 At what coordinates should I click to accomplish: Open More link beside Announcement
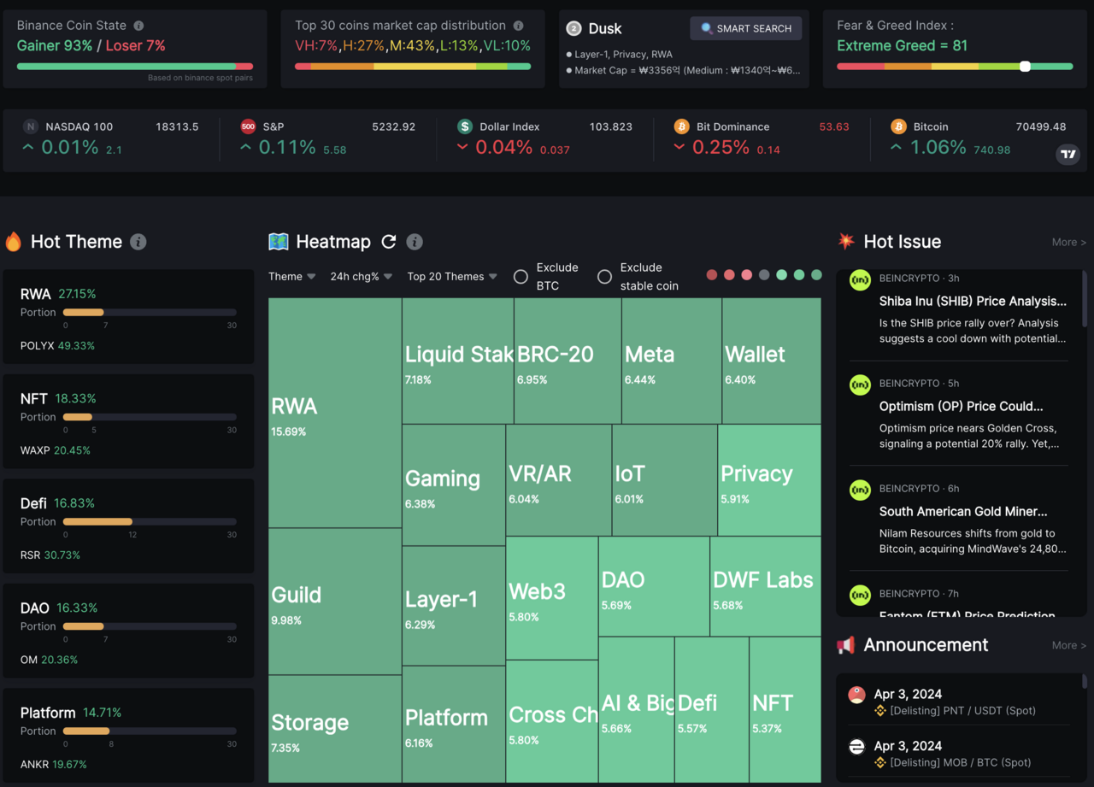1068,645
